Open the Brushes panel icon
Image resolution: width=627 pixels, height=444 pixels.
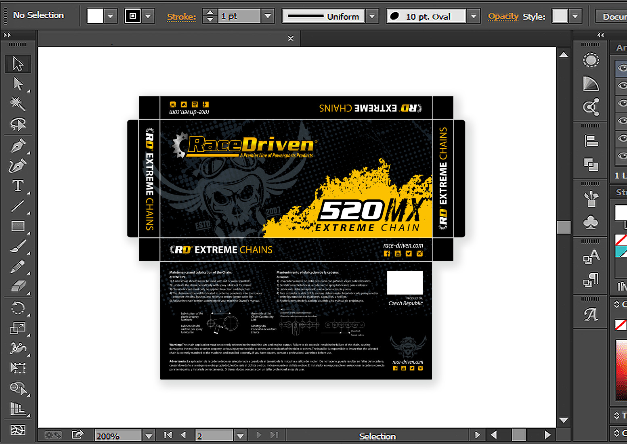pos(591,198)
